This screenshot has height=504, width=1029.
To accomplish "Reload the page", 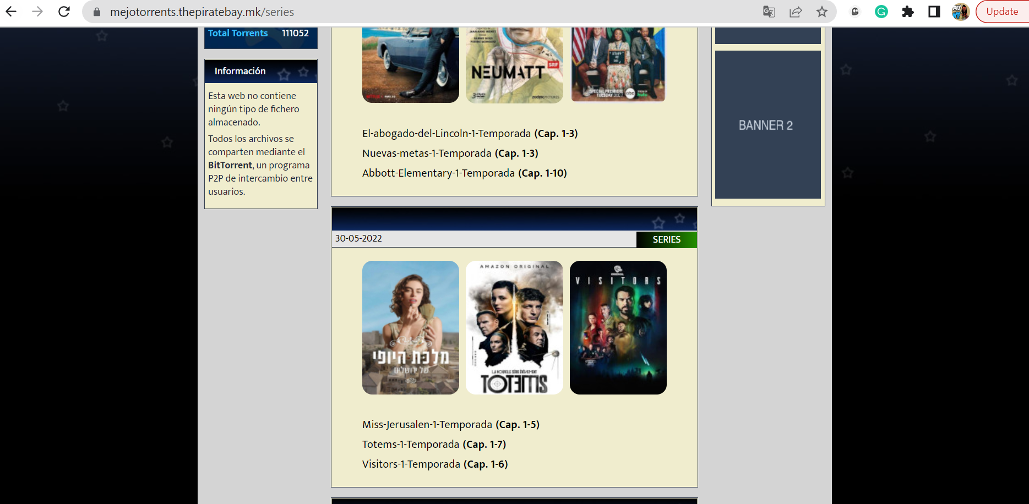I will 64,12.
